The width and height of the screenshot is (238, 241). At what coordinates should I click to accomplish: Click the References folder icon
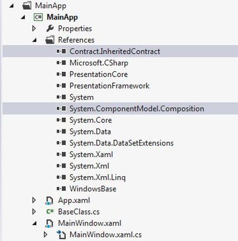coord(50,40)
